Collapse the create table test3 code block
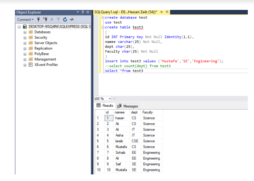 click(x=103, y=27)
